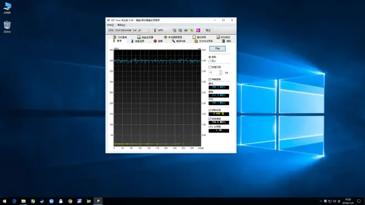Image resolution: width=365 pixels, height=205 pixels.
Task: Switch to the Disk Monitor tab
Action: (145, 37)
